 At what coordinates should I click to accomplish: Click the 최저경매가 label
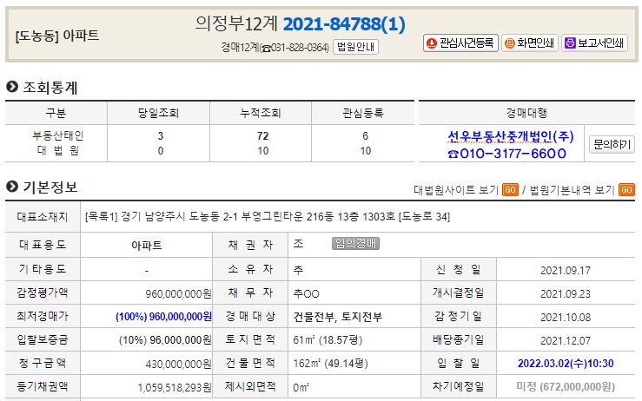click(x=43, y=316)
